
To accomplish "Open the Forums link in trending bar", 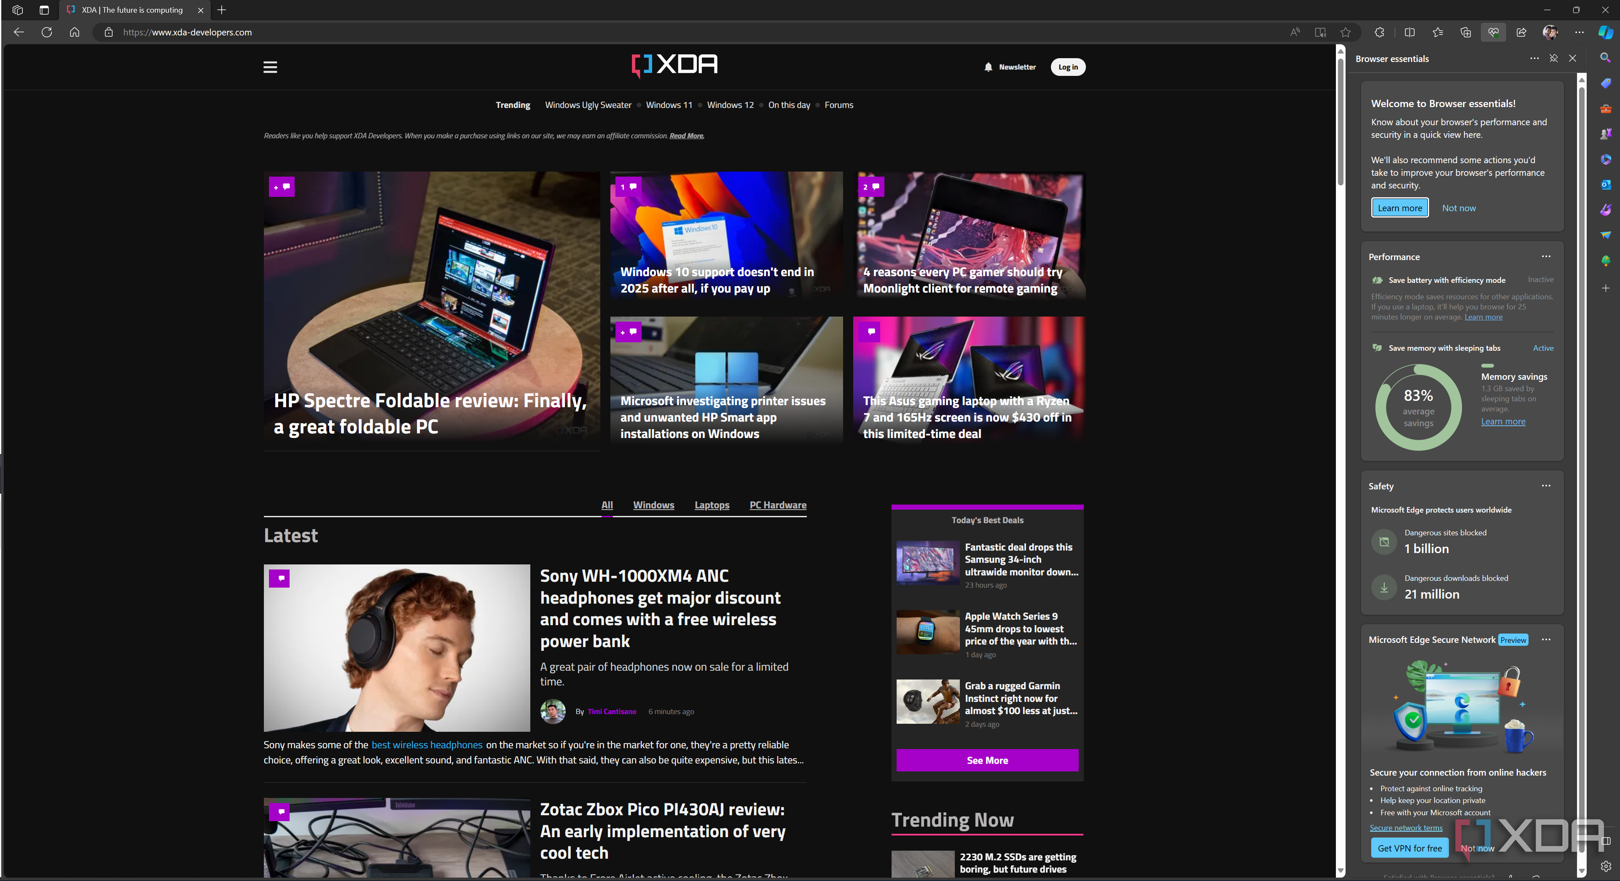I will 839,105.
